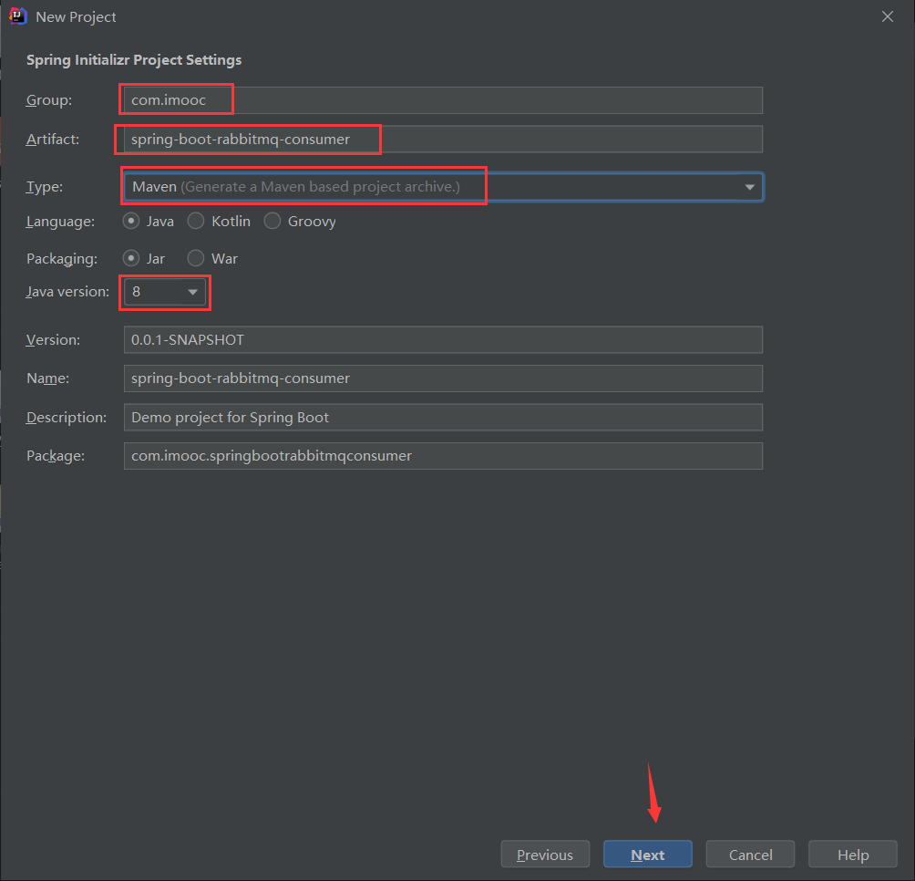Click the Group: label

[49, 100]
